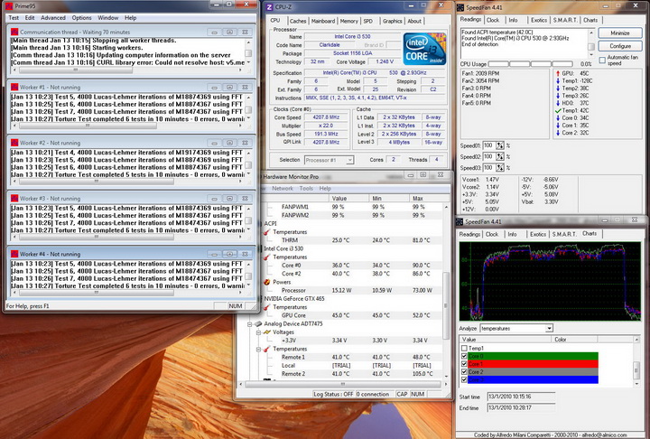The width and height of the screenshot is (650, 439).
Task: Click the SpeedFan 4.41 title bar icon
Action: click(x=462, y=5)
